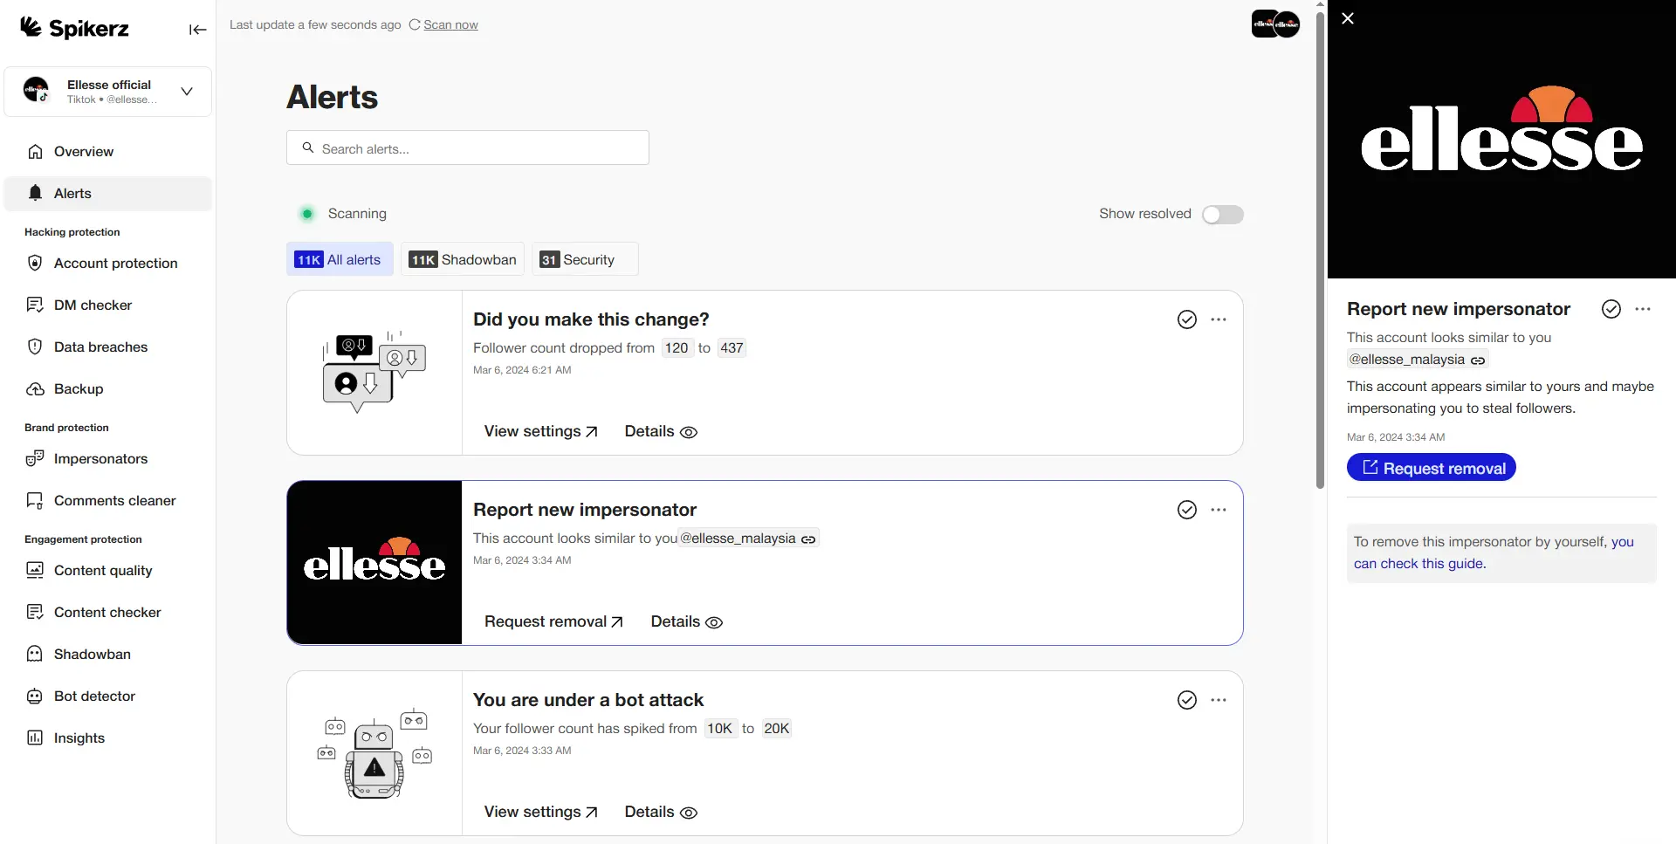Click View settings on bot attack alert
The width and height of the screenshot is (1676, 844).
[541, 813]
